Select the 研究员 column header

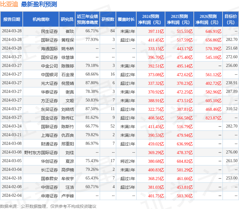pyautogui.click(x=67, y=19)
